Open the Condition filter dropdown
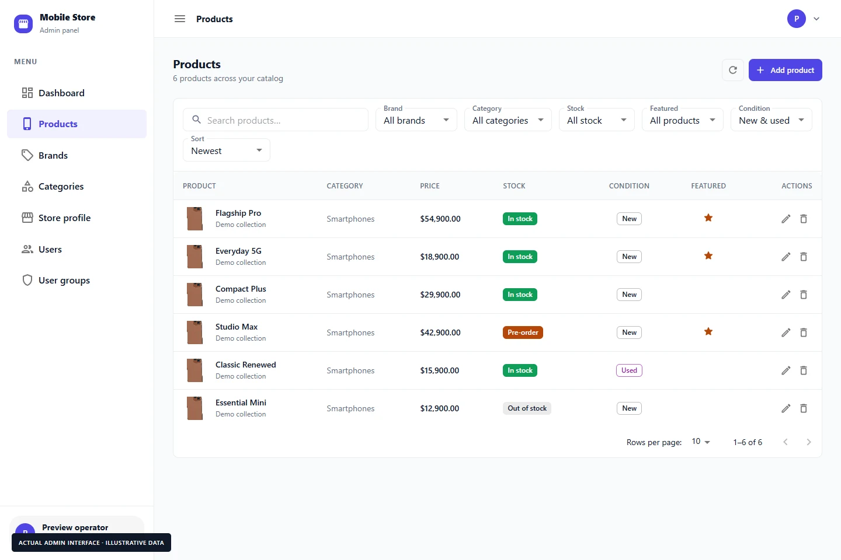This screenshot has height=560, width=841. pyautogui.click(x=772, y=120)
